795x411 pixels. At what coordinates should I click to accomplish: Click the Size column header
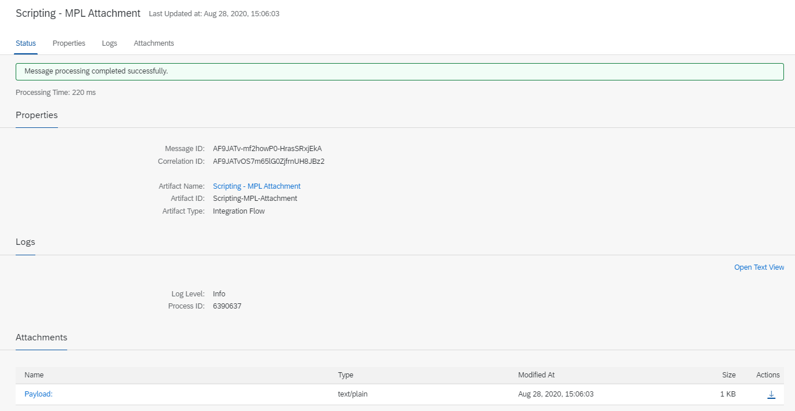[x=729, y=375]
